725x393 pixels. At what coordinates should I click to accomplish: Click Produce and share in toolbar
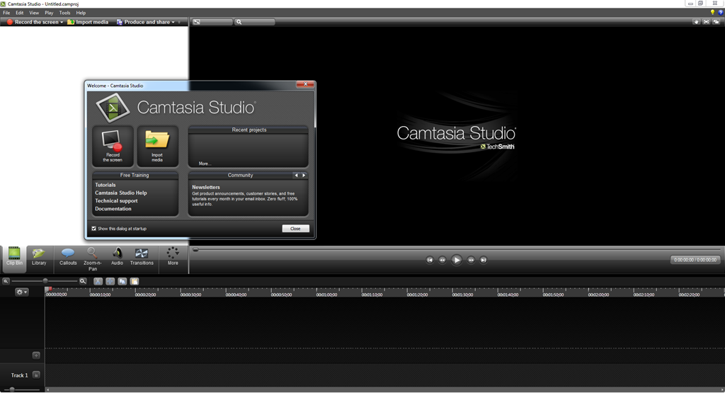(142, 22)
